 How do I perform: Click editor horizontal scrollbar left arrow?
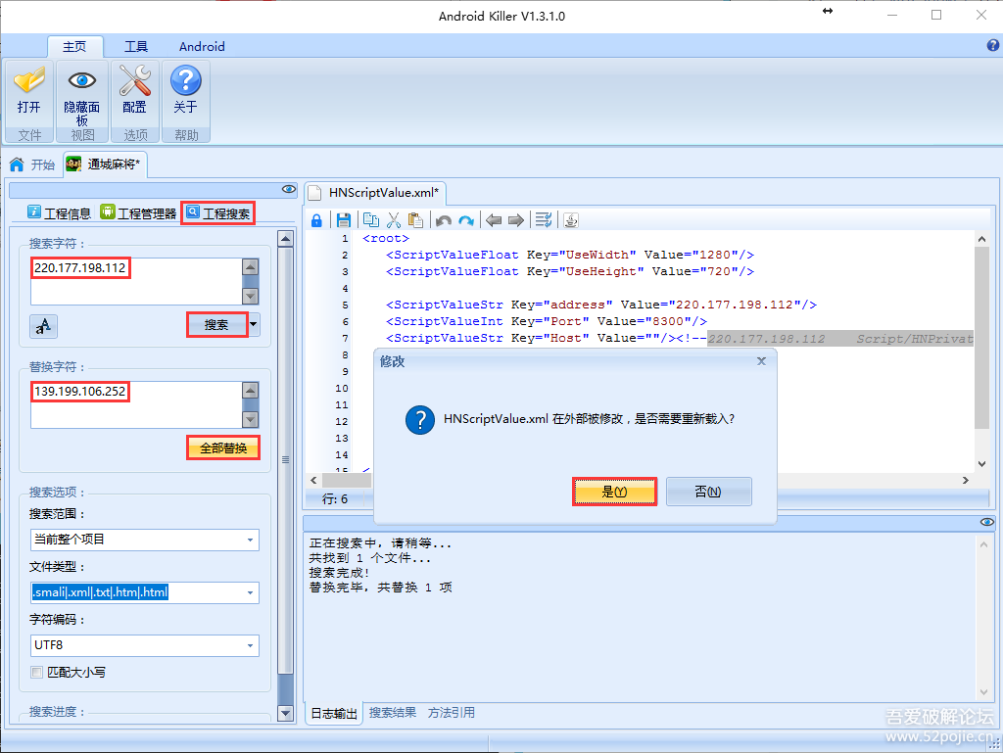point(313,480)
